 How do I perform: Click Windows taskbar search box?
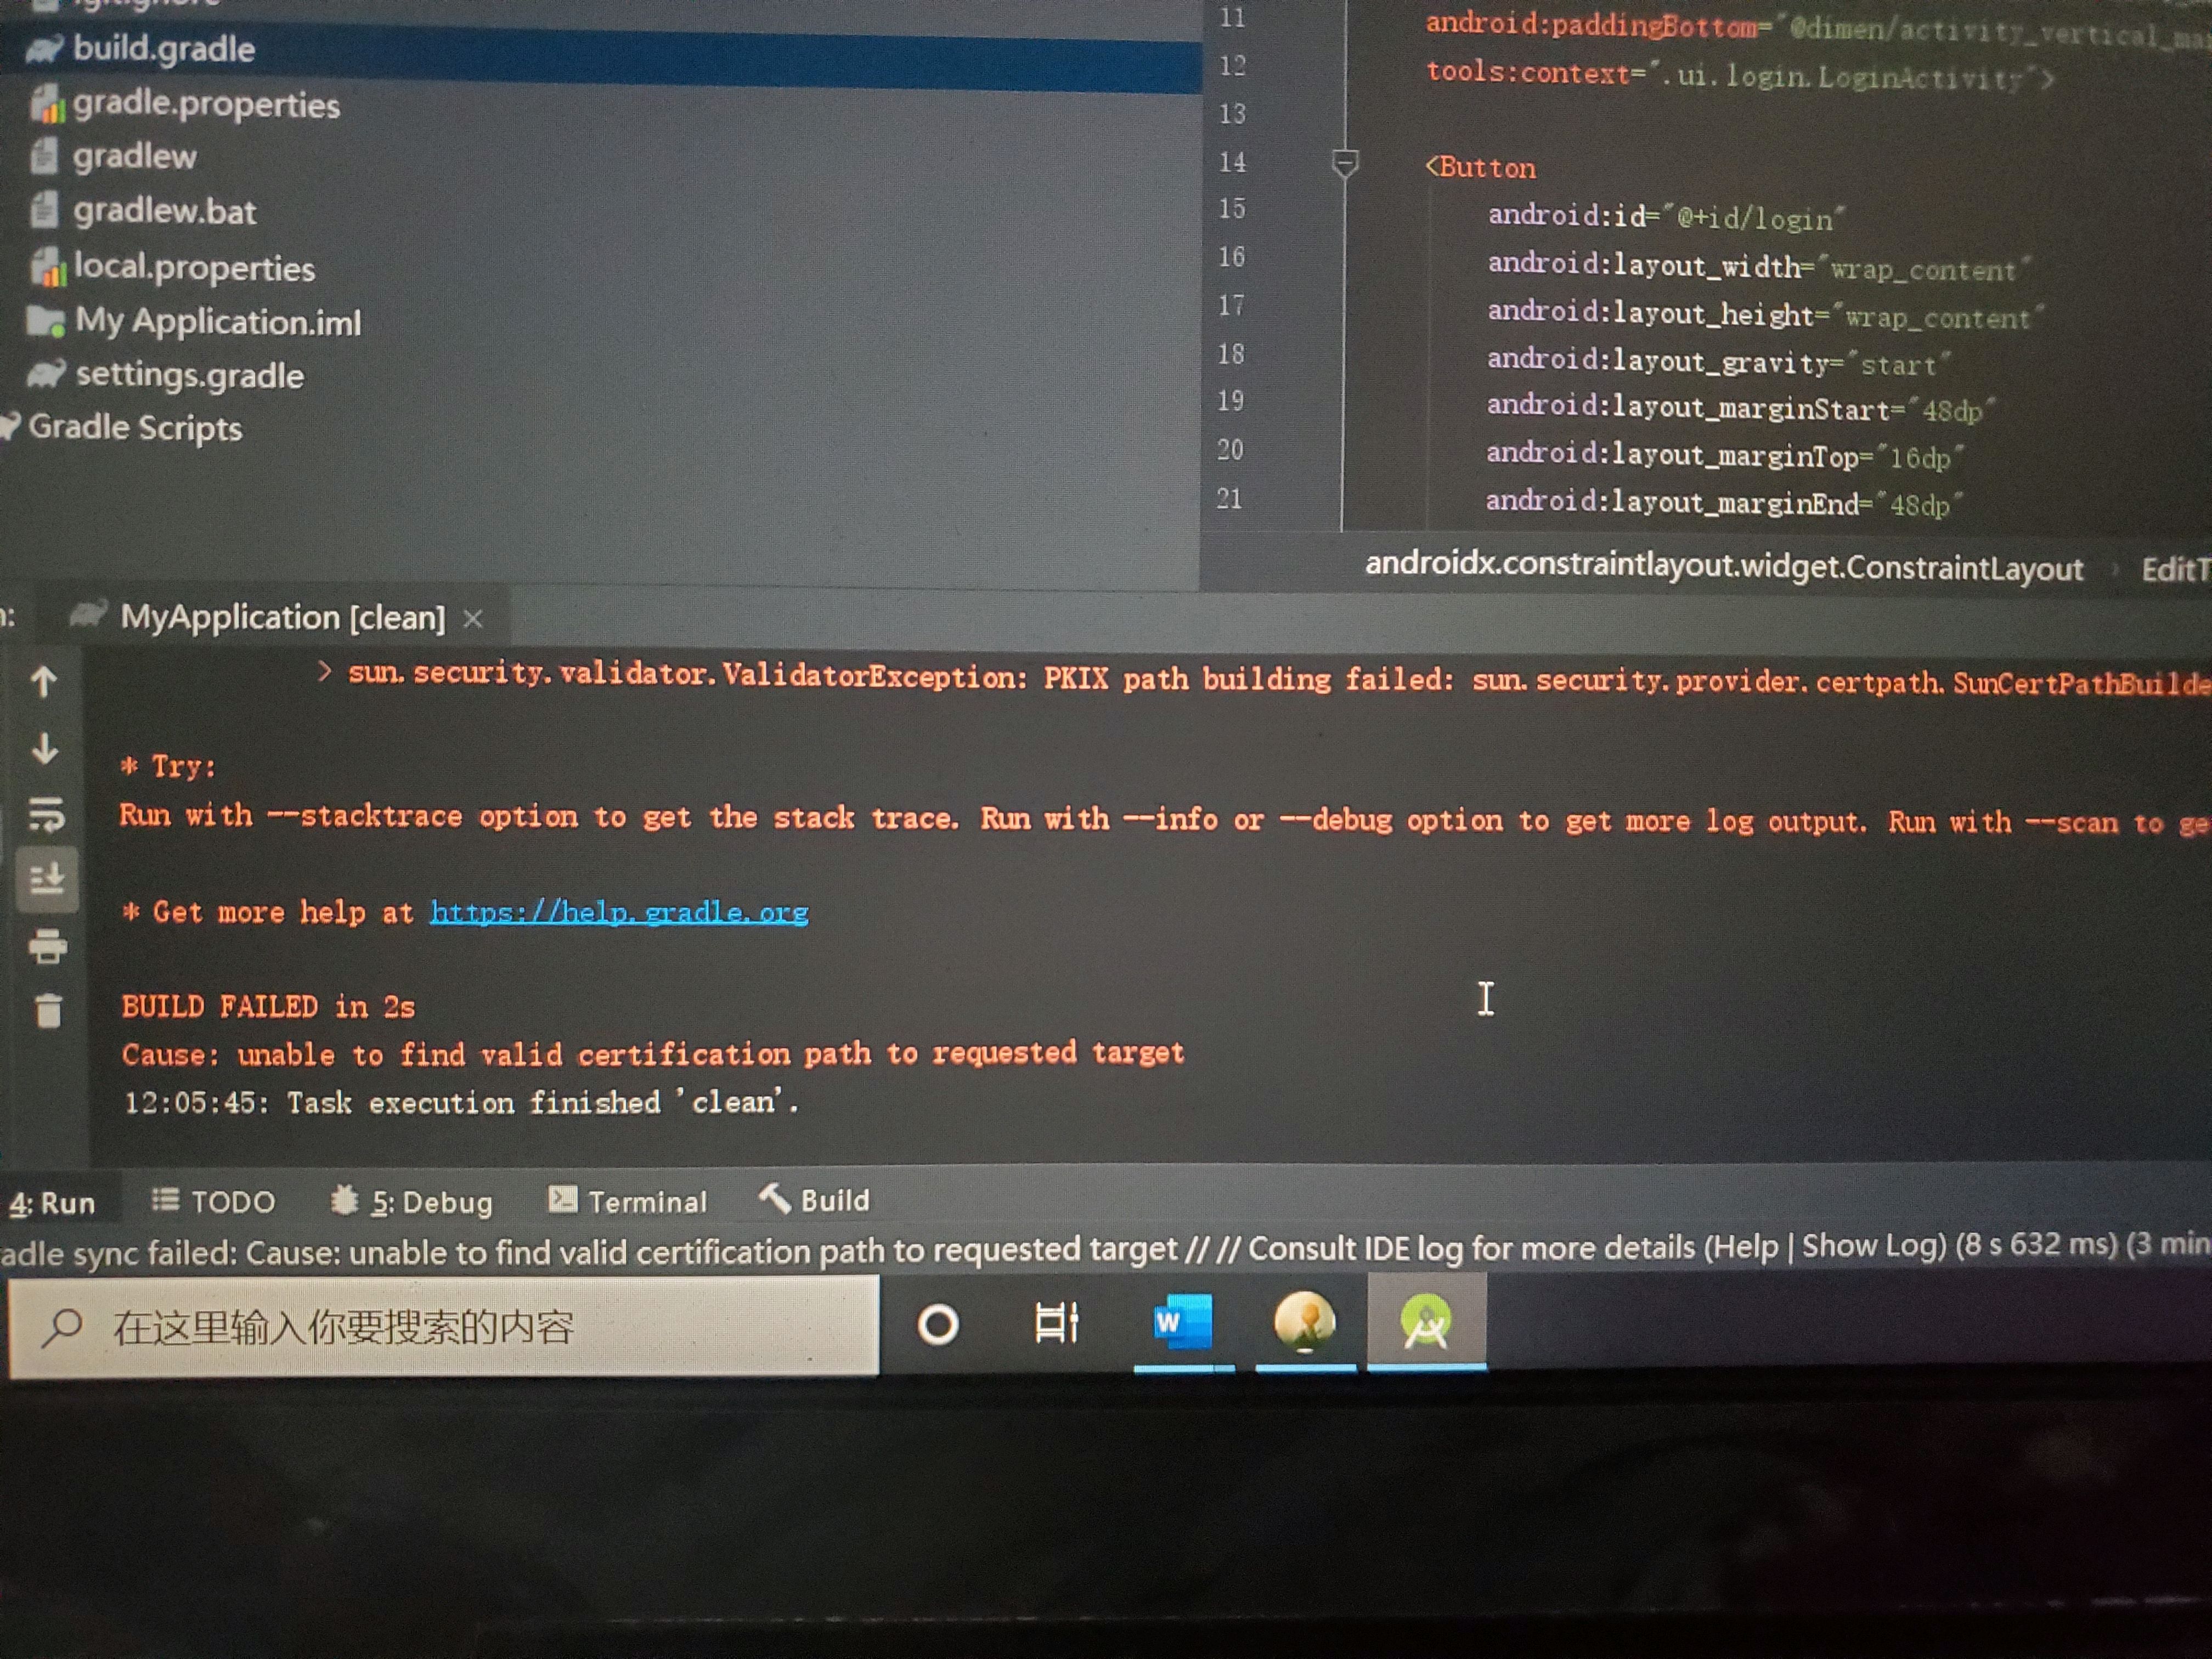click(444, 1327)
